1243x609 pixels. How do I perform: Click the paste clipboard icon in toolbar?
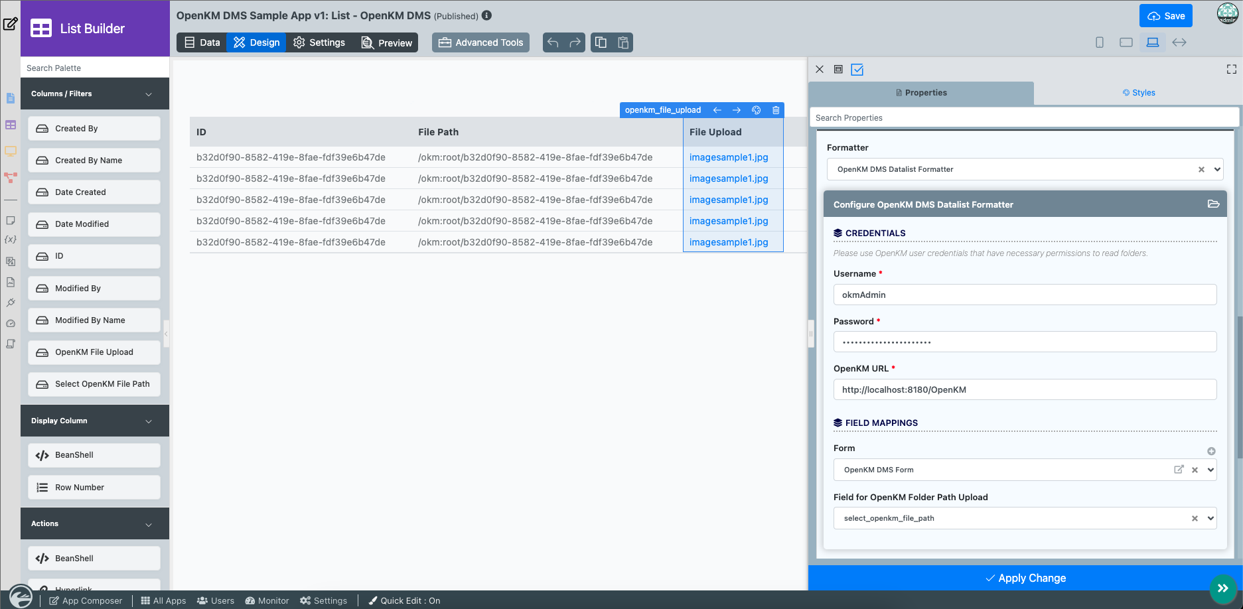623,42
